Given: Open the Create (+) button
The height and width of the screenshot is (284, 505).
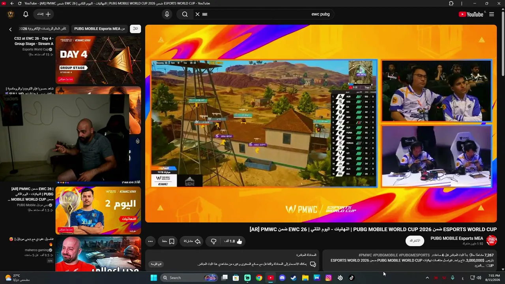Looking at the screenshot, I should pos(44,14).
